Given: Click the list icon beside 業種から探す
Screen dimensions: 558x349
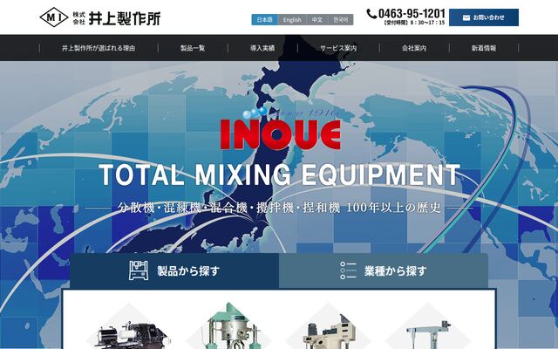Looking at the screenshot, I should [348, 270].
